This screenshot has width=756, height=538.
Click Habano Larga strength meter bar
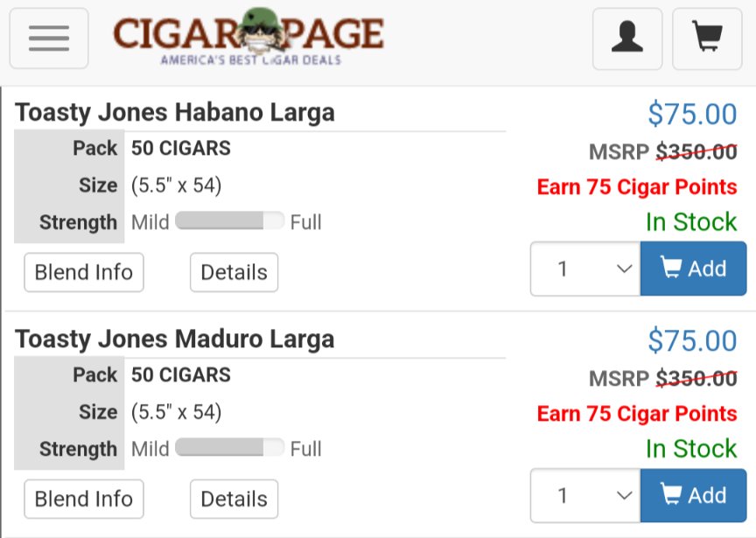coord(229,221)
